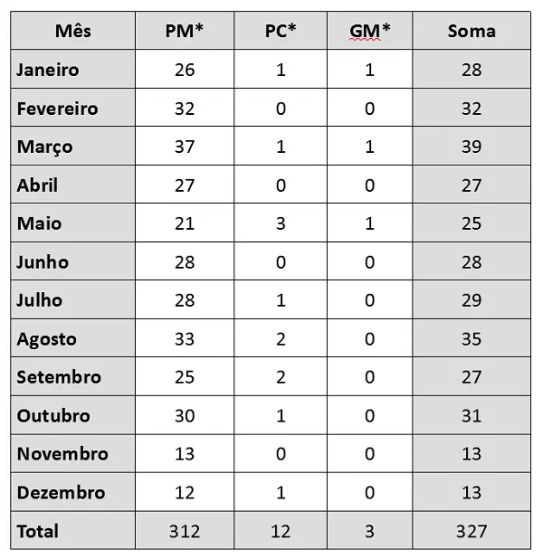Image resolution: width=543 pixels, height=559 pixels.
Task: Click the PC* column header cell
Action: click(x=280, y=32)
